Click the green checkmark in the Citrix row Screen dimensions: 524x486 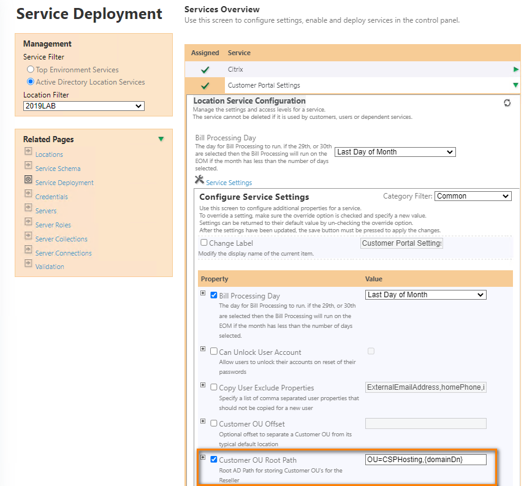[x=205, y=70]
